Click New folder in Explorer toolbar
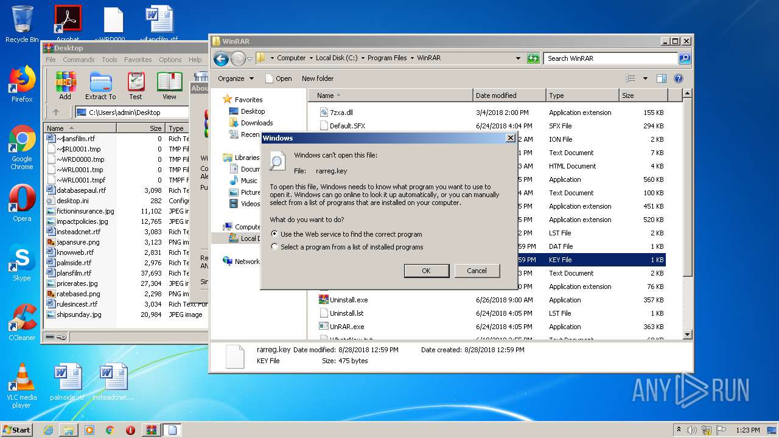This screenshot has height=438, width=779. point(318,78)
